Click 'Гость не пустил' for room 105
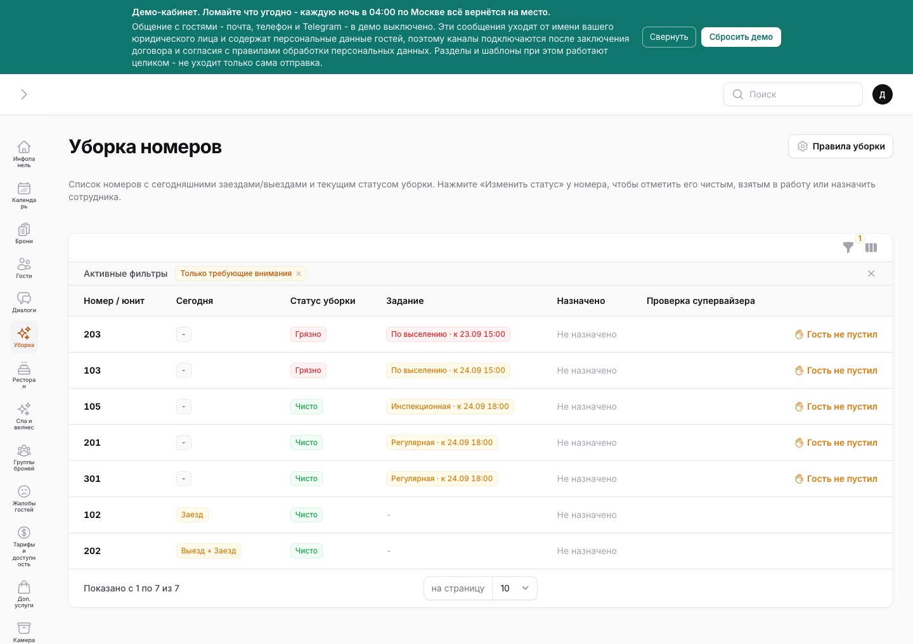 [836, 407]
